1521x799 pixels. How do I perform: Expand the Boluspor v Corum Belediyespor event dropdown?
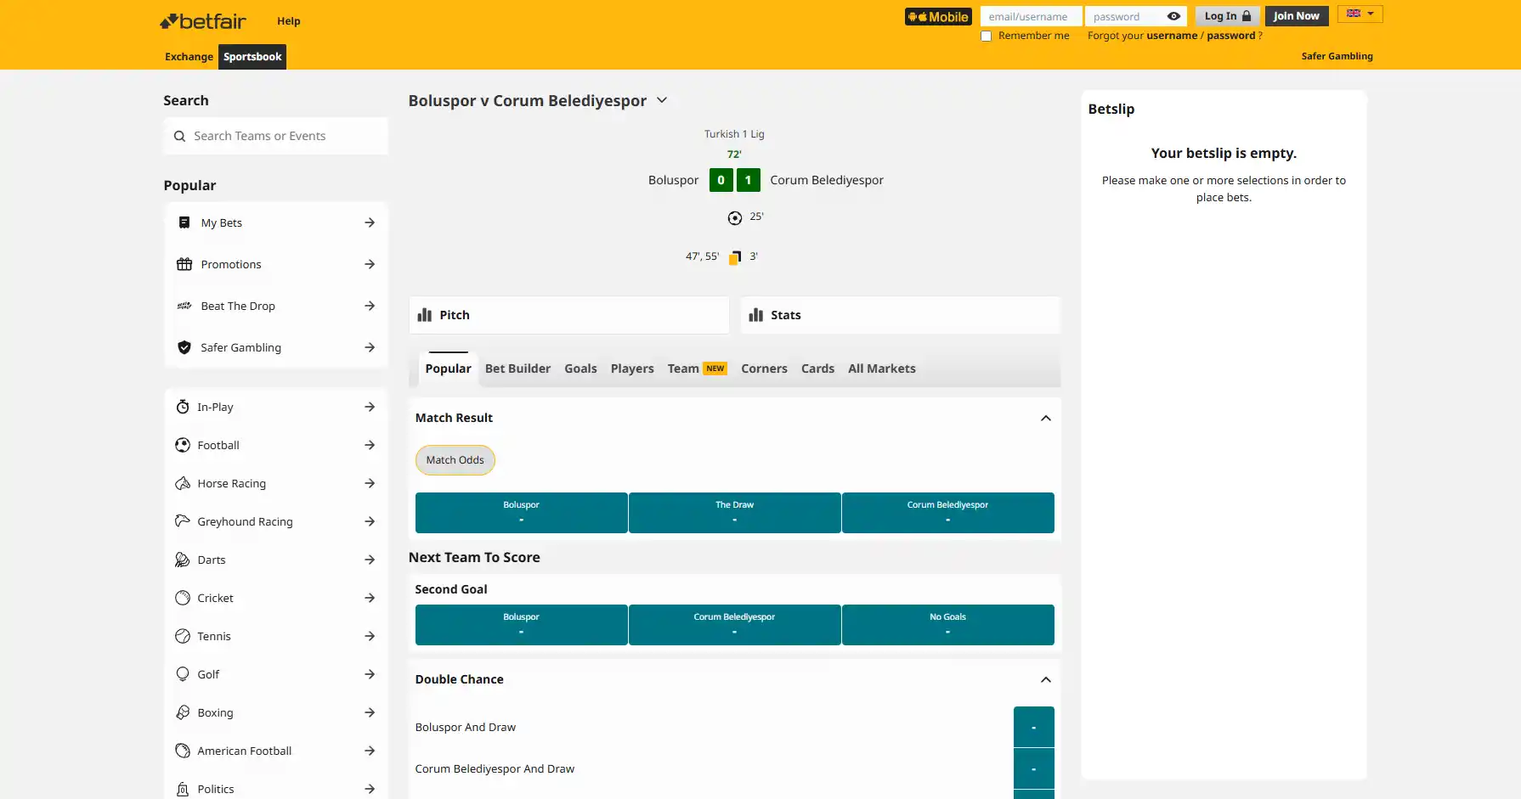coord(662,100)
